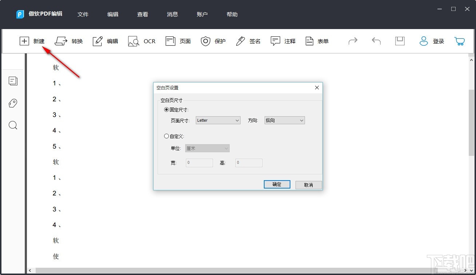The height and width of the screenshot is (275, 476).
Task: Open the 页面 (Page) tool
Action: click(x=178, y=41)
